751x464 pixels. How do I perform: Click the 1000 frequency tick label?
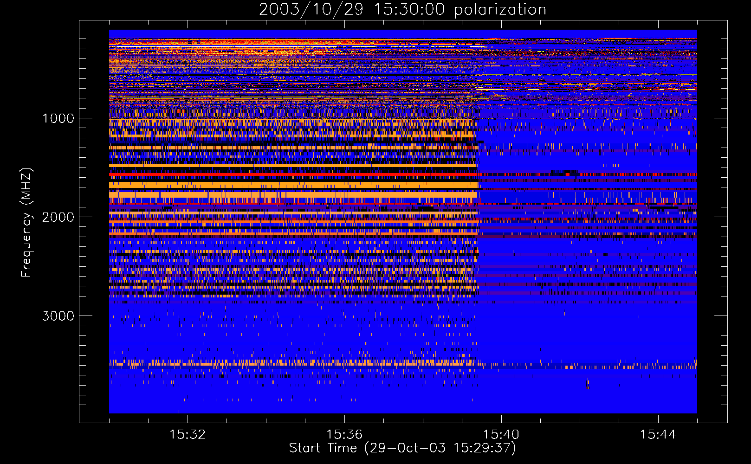pos(58,118)
